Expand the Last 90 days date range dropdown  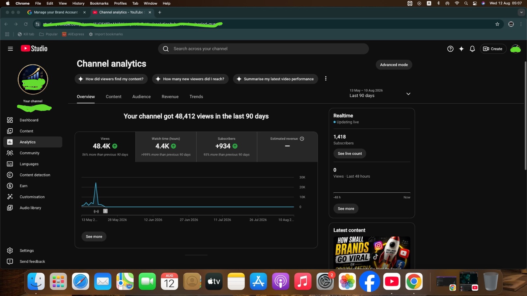click(380, 93)
